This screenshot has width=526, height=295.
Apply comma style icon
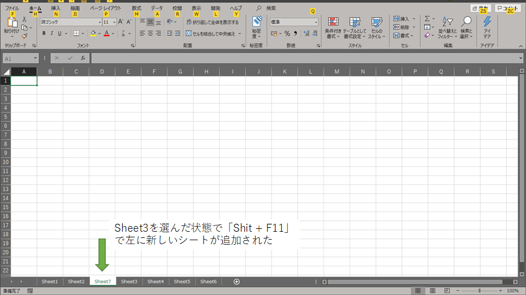pos(295,33)
